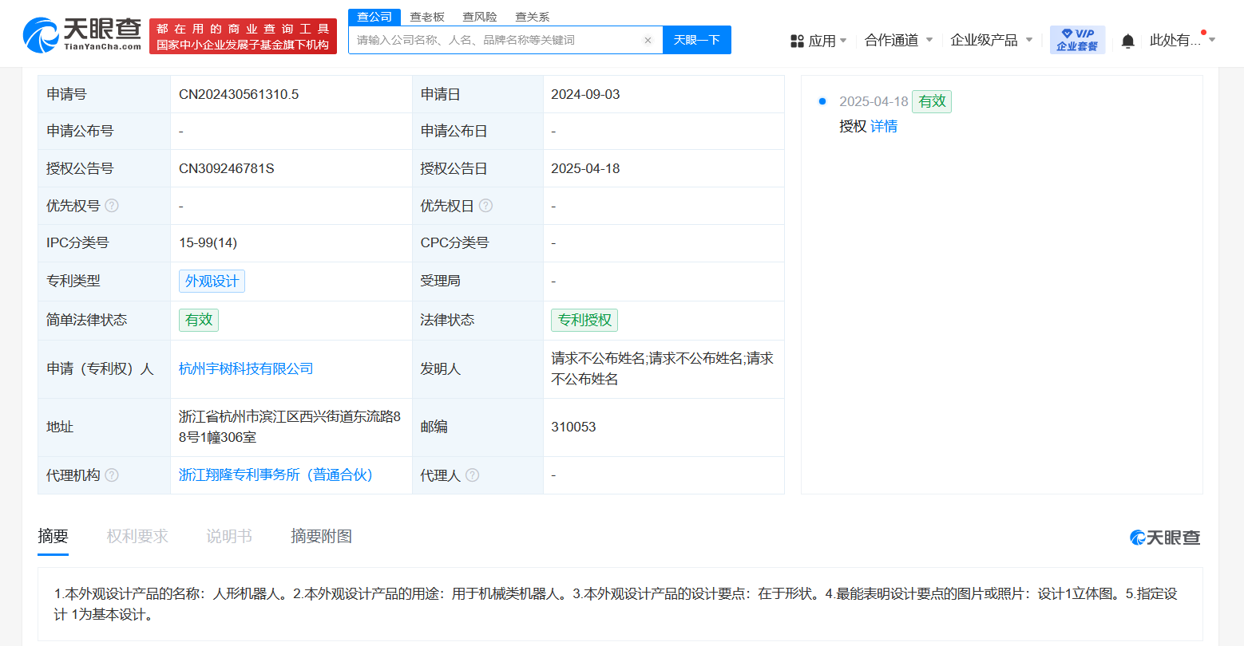
Task: Click help icon next to 优先权日
Action: tap(485, 206)
